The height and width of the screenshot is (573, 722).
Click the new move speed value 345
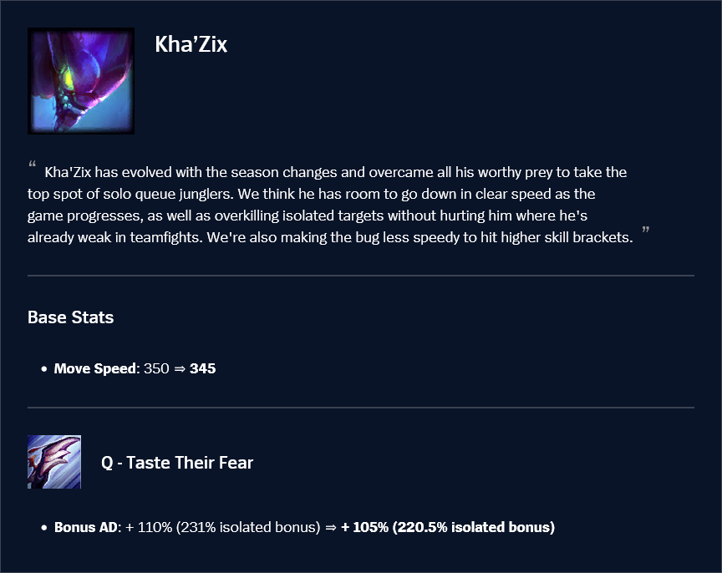(203, 368)
